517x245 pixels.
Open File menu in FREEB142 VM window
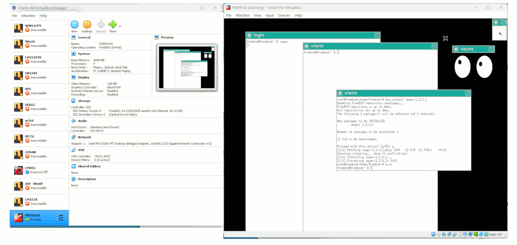(x=229, y=15)
